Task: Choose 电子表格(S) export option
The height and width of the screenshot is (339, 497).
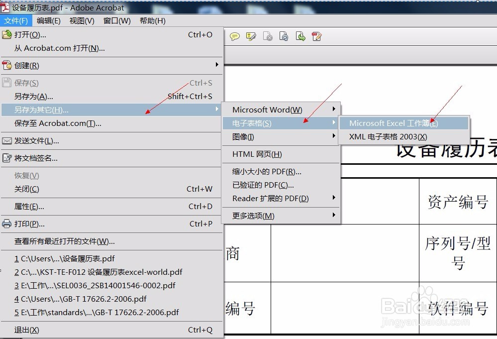Action: [x=281, y=123]
